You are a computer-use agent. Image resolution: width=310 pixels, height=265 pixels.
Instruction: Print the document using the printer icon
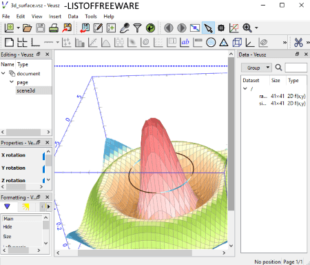[54, 28]
